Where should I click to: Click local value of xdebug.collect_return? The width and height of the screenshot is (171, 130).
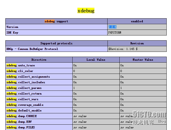75,93
